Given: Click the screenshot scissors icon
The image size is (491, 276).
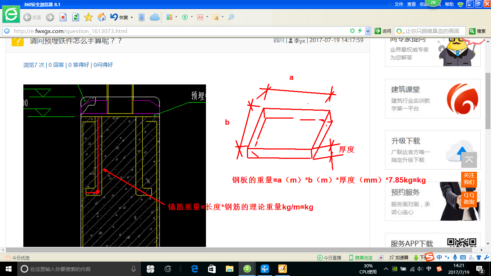Looking at the screenshot, I should tap(216, 17).
